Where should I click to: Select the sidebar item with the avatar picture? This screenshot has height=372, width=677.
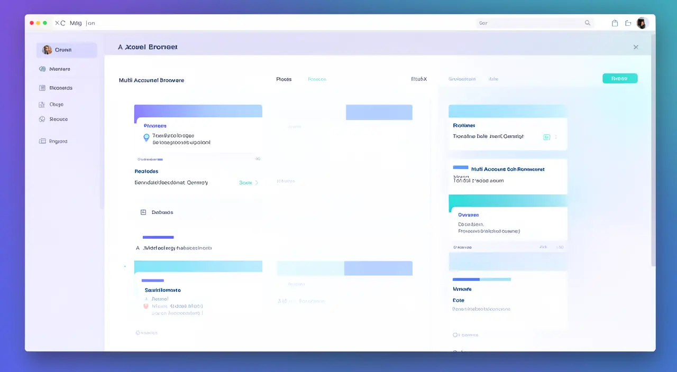point(67,50)
